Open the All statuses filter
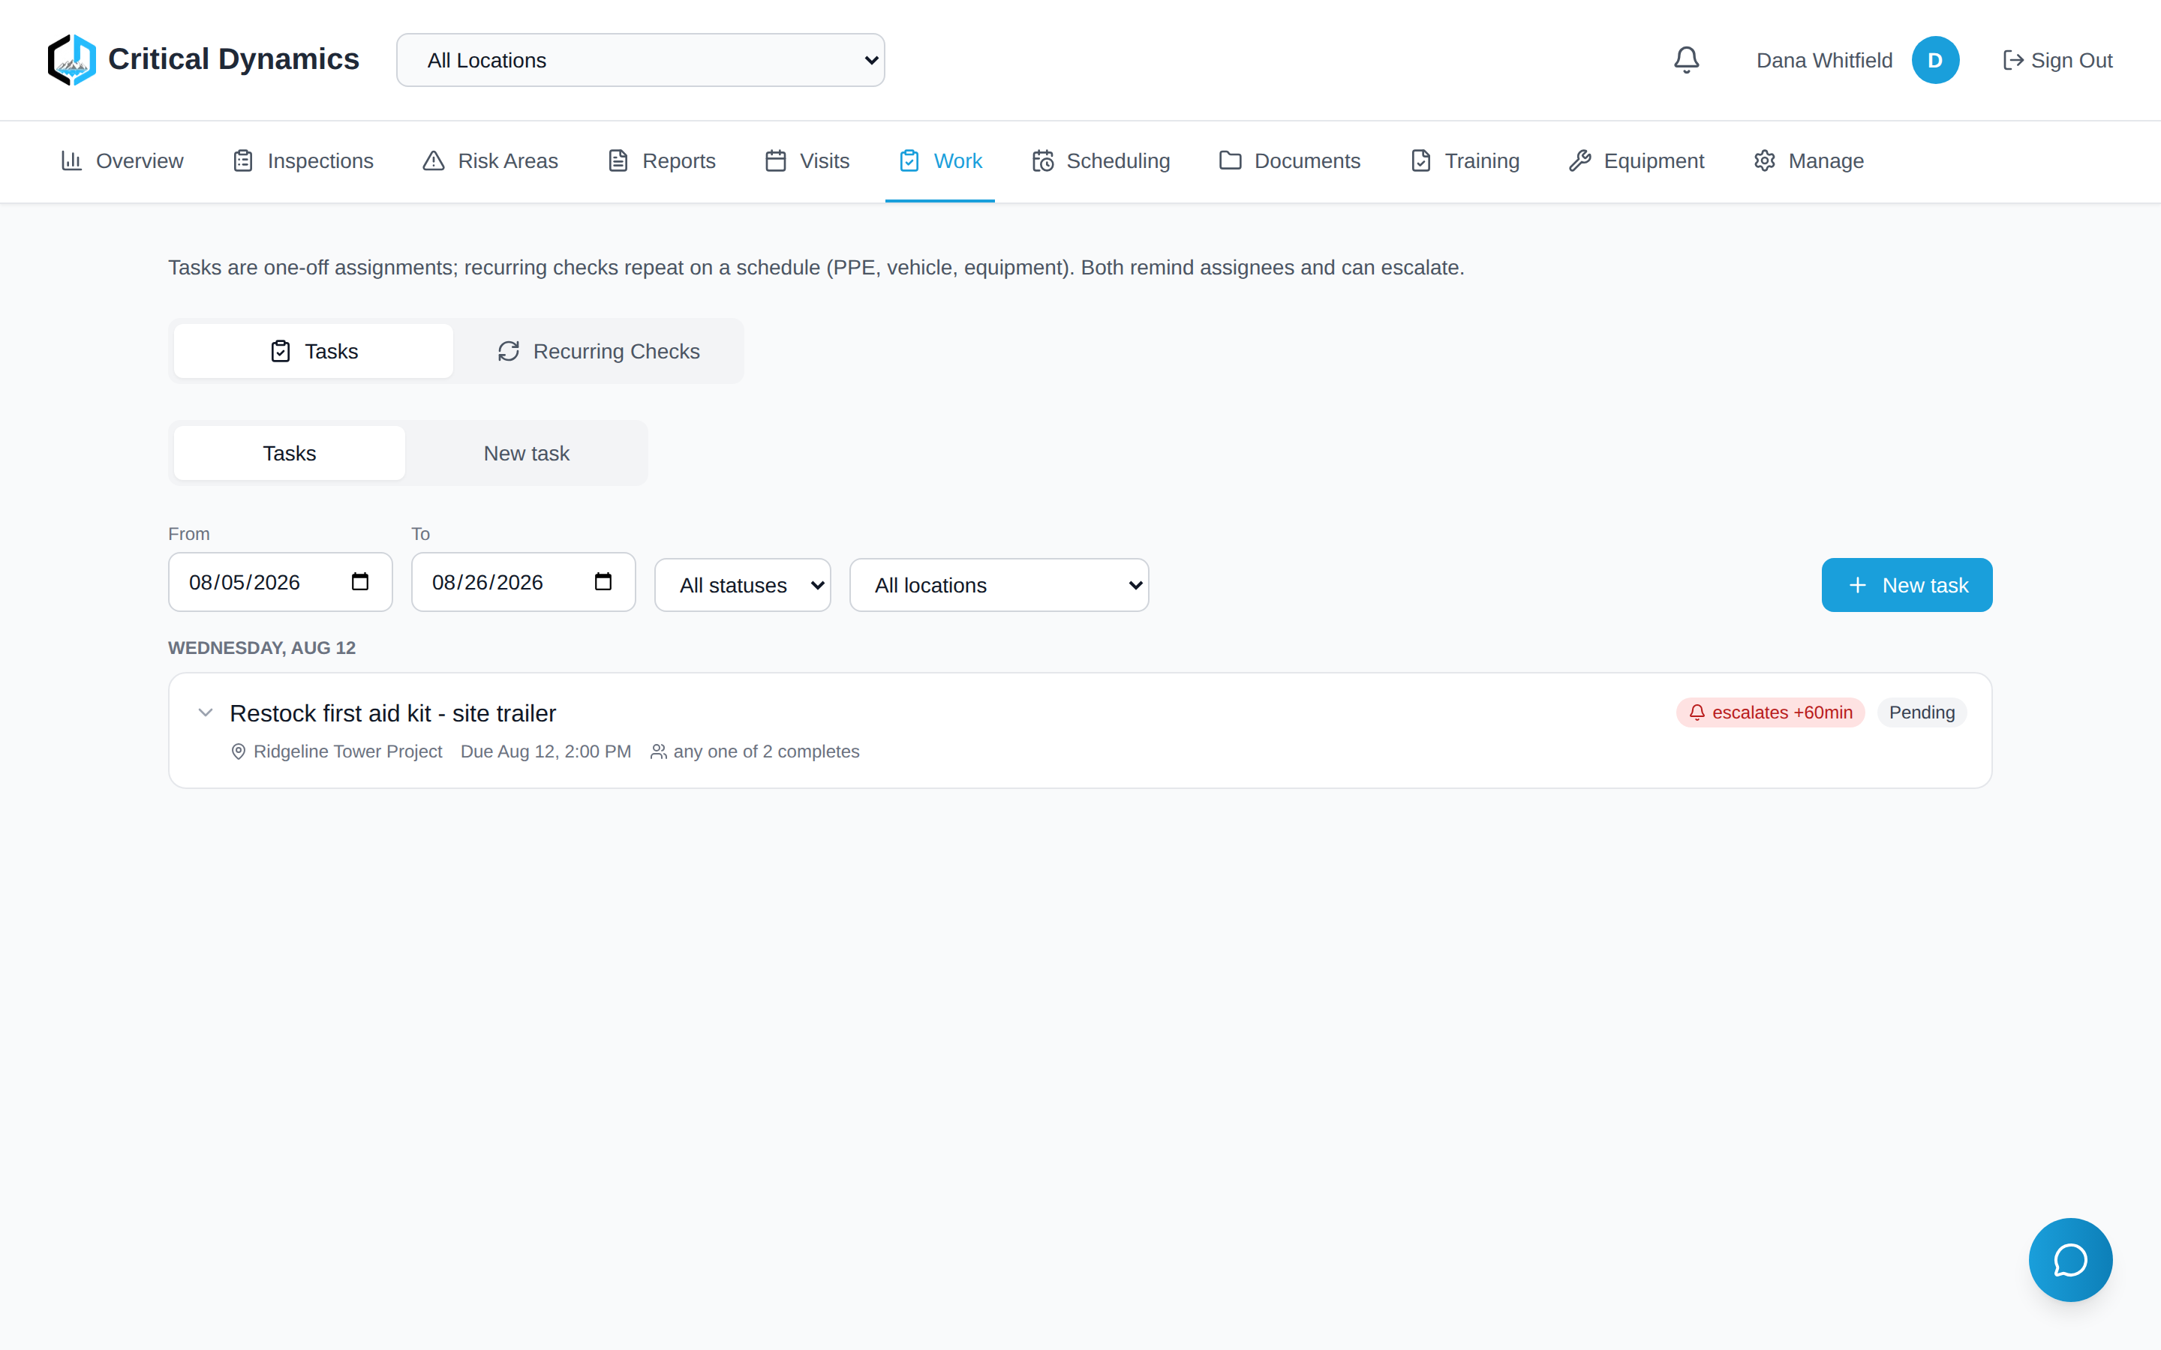Image resolution: width=2161 pixels, height=1350 pixels. coord(742,585)
